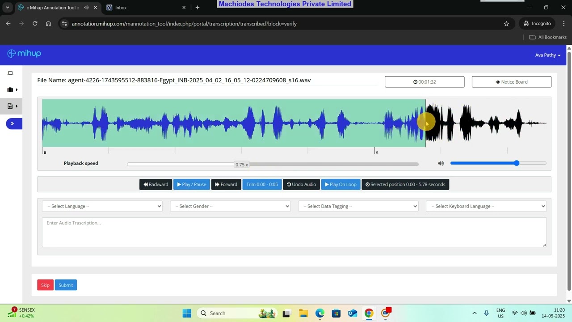Start Play On Loop
The height and width of the screenshot is (322, 572).
pyautogui.click(x=341, y=184)
